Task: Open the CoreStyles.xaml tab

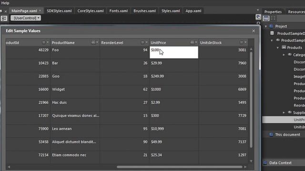Action: pos(91,11)
